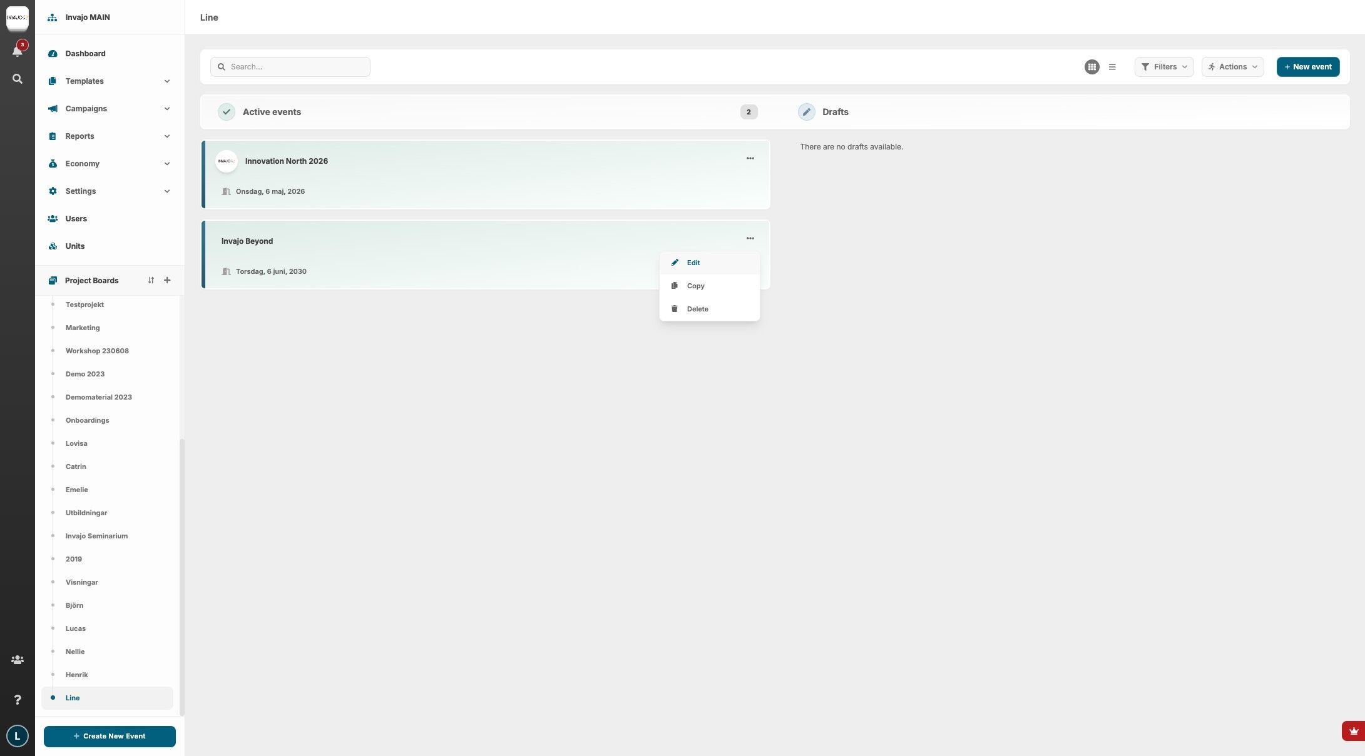Open the user avatar L
Screen dimensions: 1365x756
[18, 736]
